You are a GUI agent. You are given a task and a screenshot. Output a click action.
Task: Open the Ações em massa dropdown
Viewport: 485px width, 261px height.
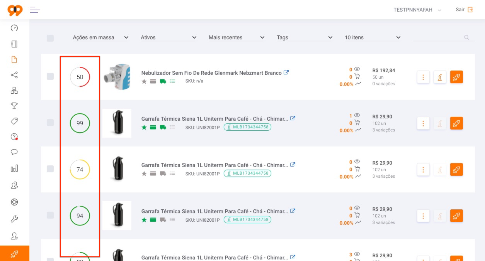coord(101,37)
